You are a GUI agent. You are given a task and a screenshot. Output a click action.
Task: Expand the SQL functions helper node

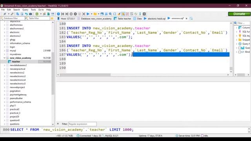236,32
